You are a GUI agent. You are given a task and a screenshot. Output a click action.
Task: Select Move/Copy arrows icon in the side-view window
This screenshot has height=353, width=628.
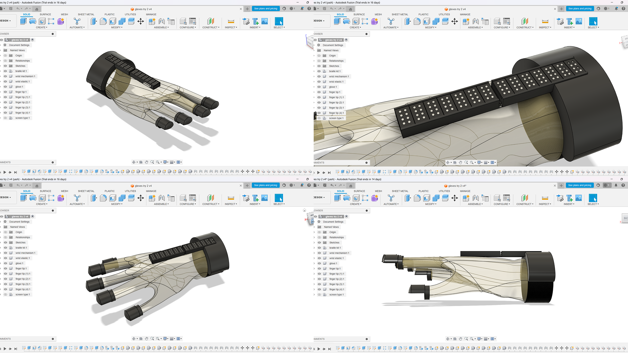click(455, 198)
